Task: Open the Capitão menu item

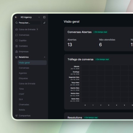Action: (23, 41)
